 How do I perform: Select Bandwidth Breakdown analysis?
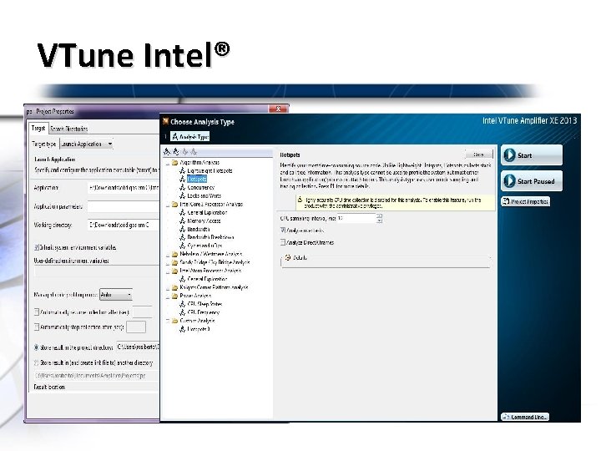[210, 237]
